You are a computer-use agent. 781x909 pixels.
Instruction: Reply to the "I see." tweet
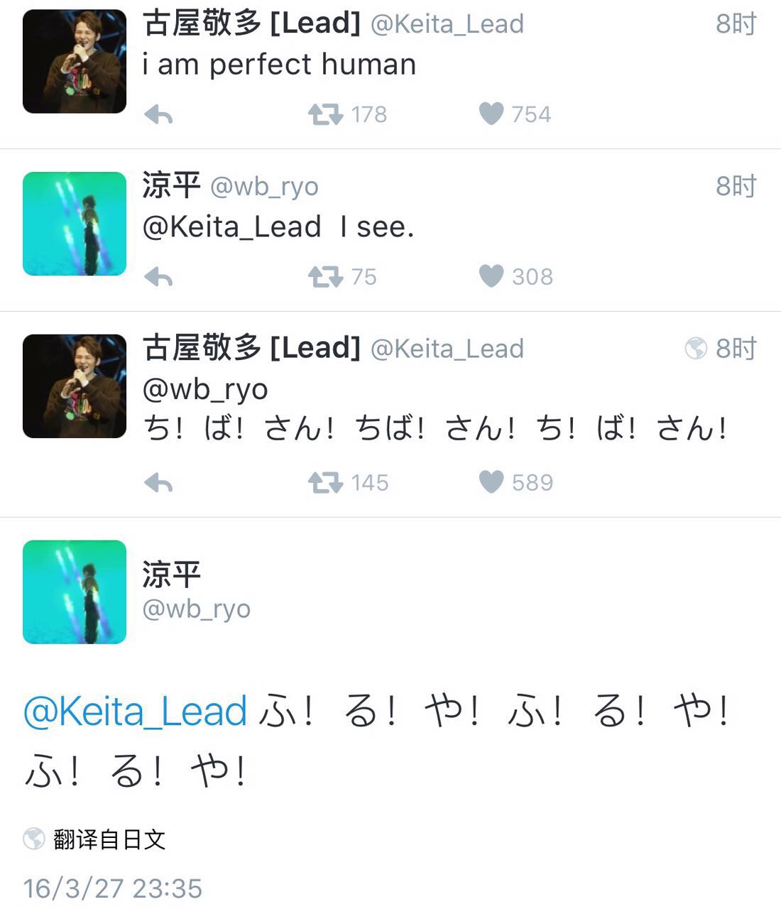click(158, 277)
